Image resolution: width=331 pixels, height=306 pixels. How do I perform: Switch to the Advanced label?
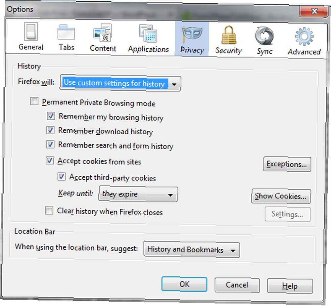tap(304, 52)
